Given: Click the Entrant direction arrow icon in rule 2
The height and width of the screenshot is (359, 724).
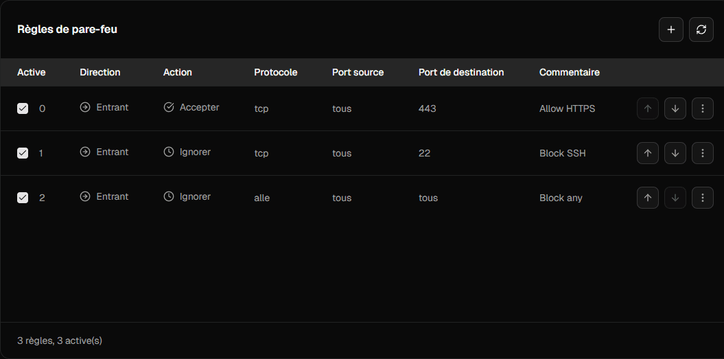Looking at the screenshot, I should tap(85, 196).
